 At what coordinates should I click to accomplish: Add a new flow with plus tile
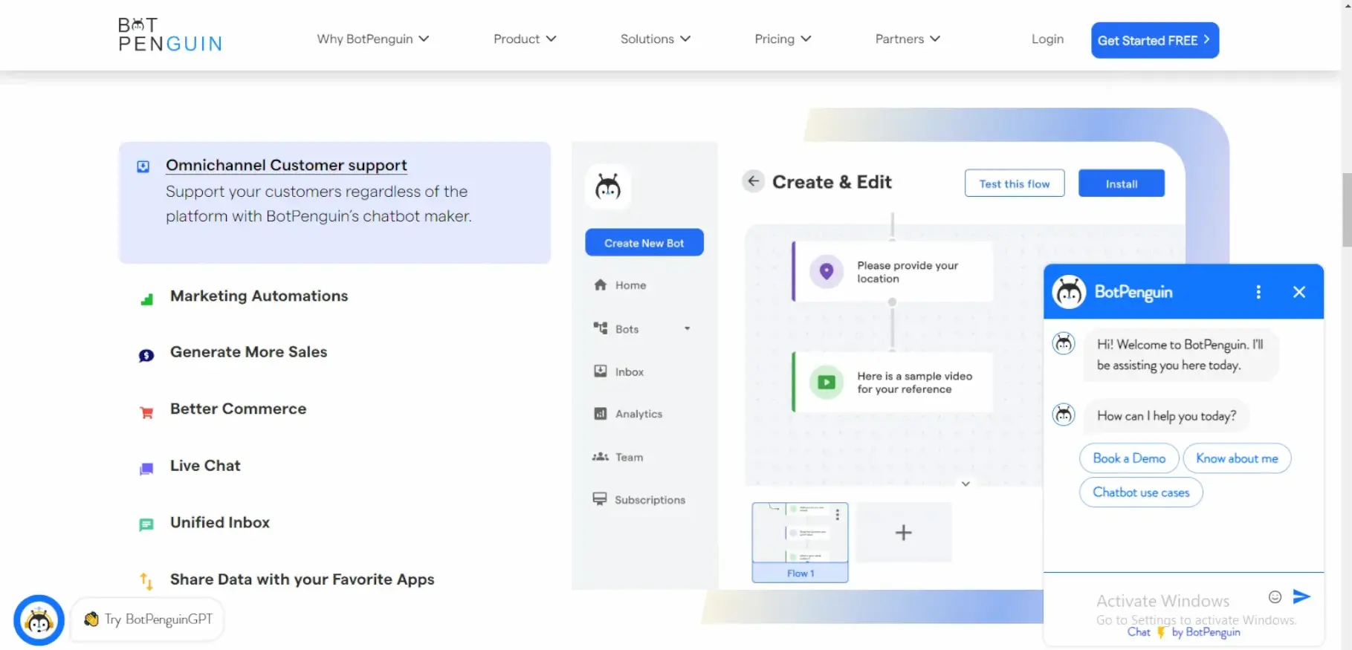903,533
